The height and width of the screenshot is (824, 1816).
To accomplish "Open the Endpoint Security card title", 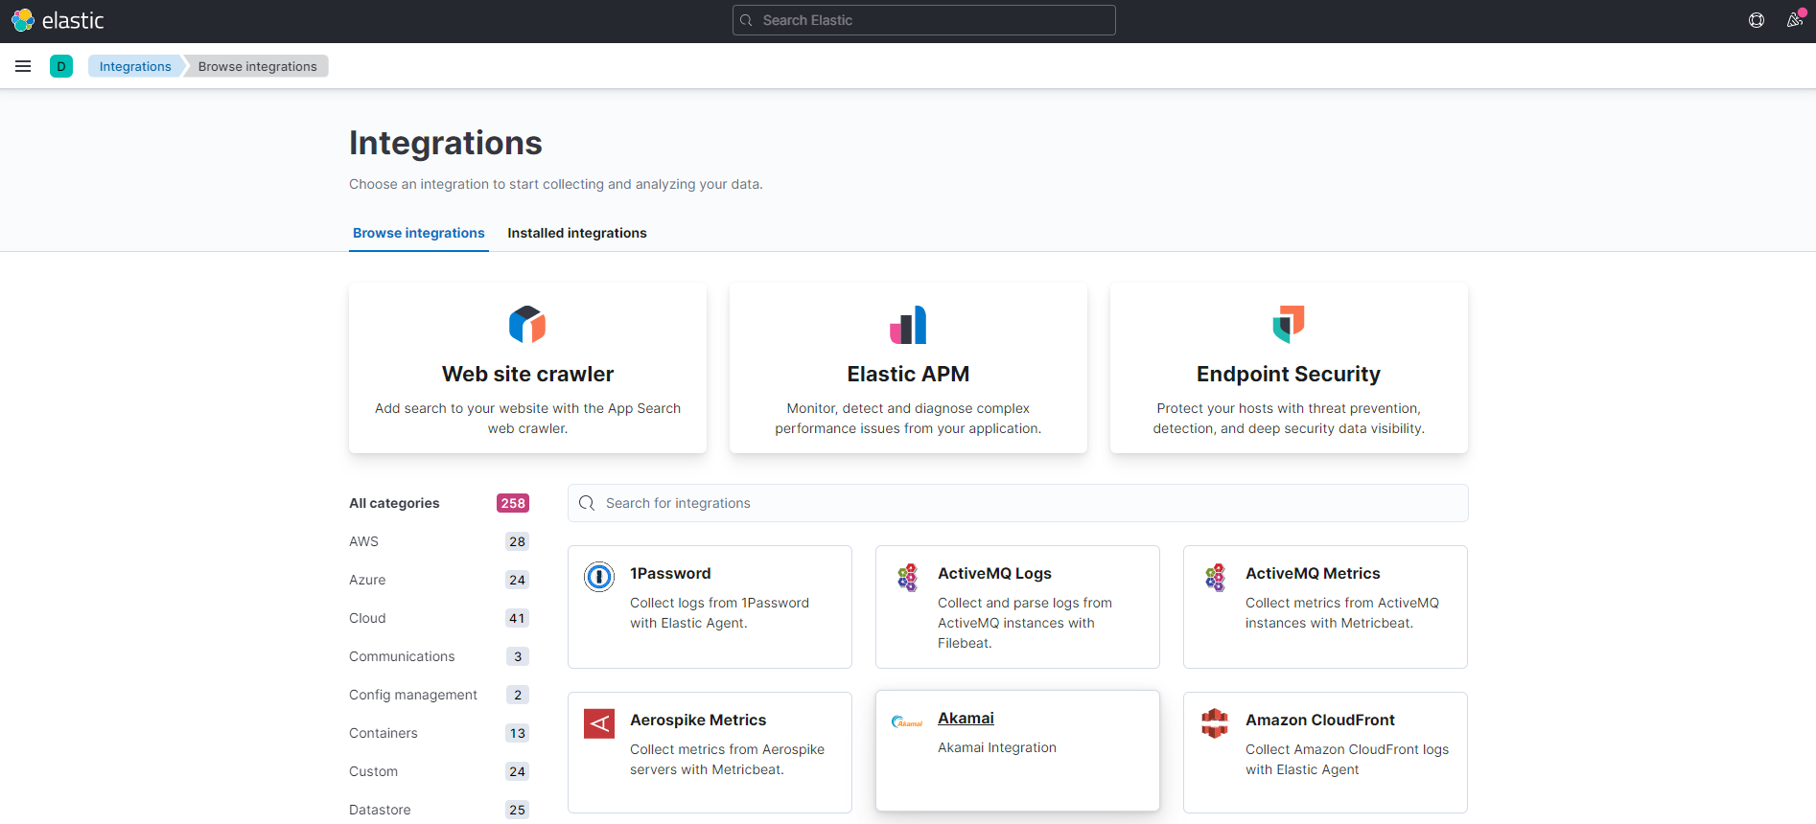I will pos(1289,374).
